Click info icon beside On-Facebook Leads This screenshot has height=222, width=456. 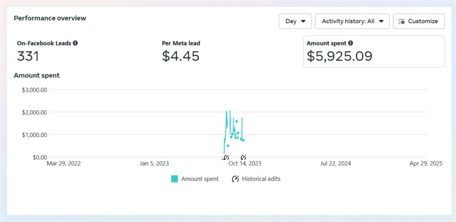point(75,43)
